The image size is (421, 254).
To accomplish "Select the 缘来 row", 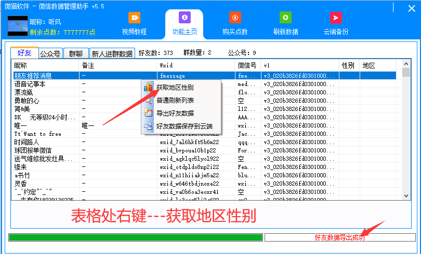I will pos(204,167).
